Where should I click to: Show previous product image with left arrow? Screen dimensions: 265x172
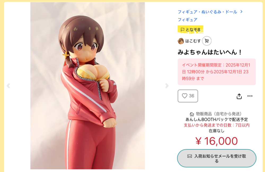tap(8, 86)
